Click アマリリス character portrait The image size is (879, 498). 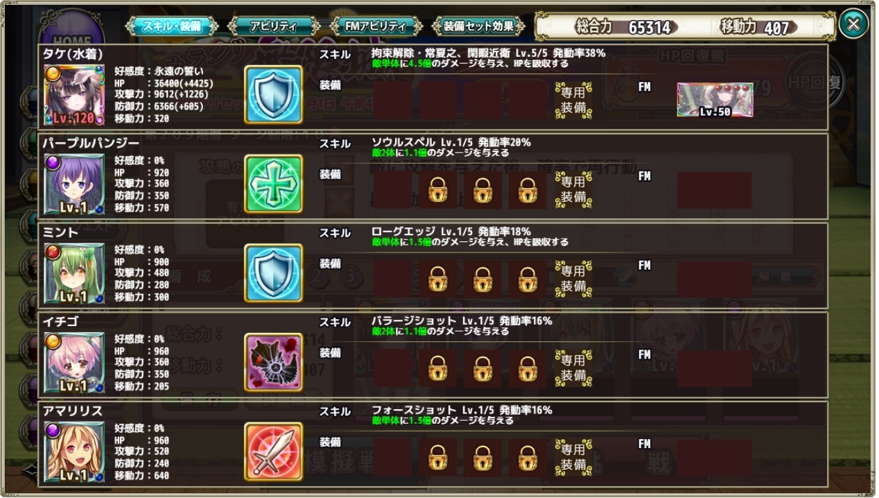74,452
